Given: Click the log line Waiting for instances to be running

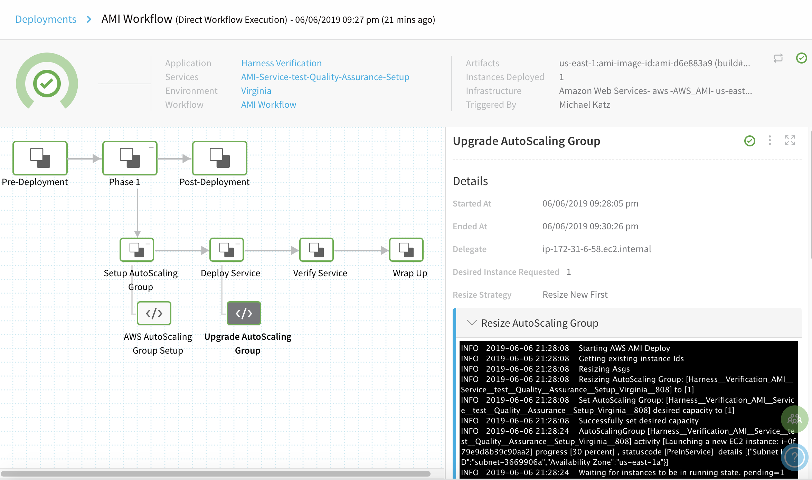Looking at the screenshot, I should point(623,472).
